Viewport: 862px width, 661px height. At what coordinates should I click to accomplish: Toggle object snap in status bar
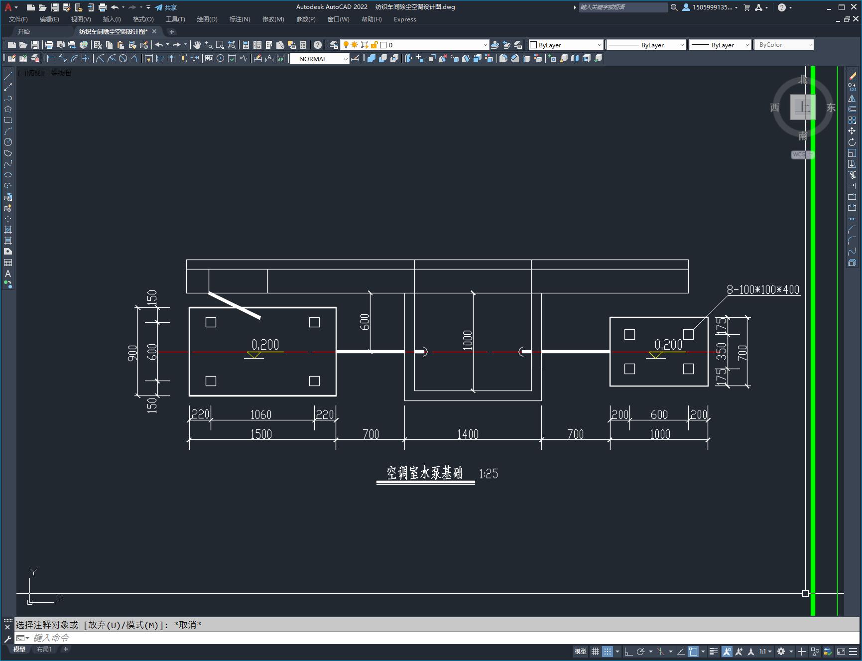pyautogui.click(x=693, y=651)
